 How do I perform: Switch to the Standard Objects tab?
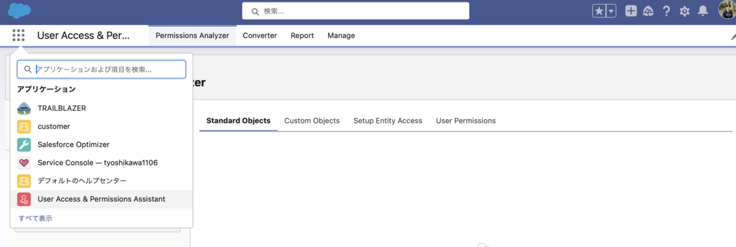pos(239,120)
